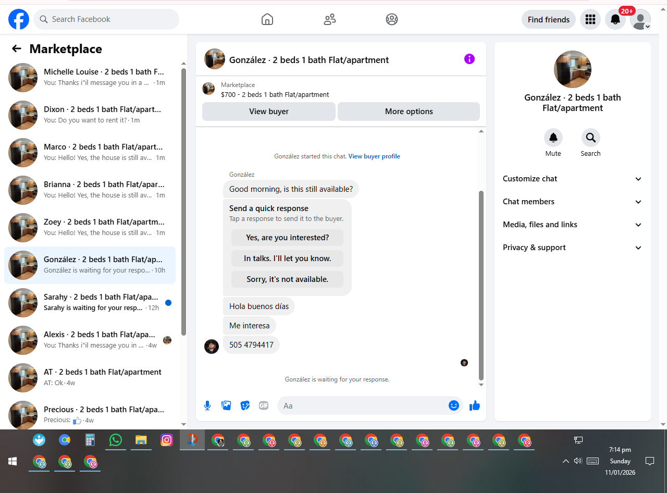Viewport: 667px width, 493px height.
Task: Click the View buyer button
Action: tap(269, 112)
